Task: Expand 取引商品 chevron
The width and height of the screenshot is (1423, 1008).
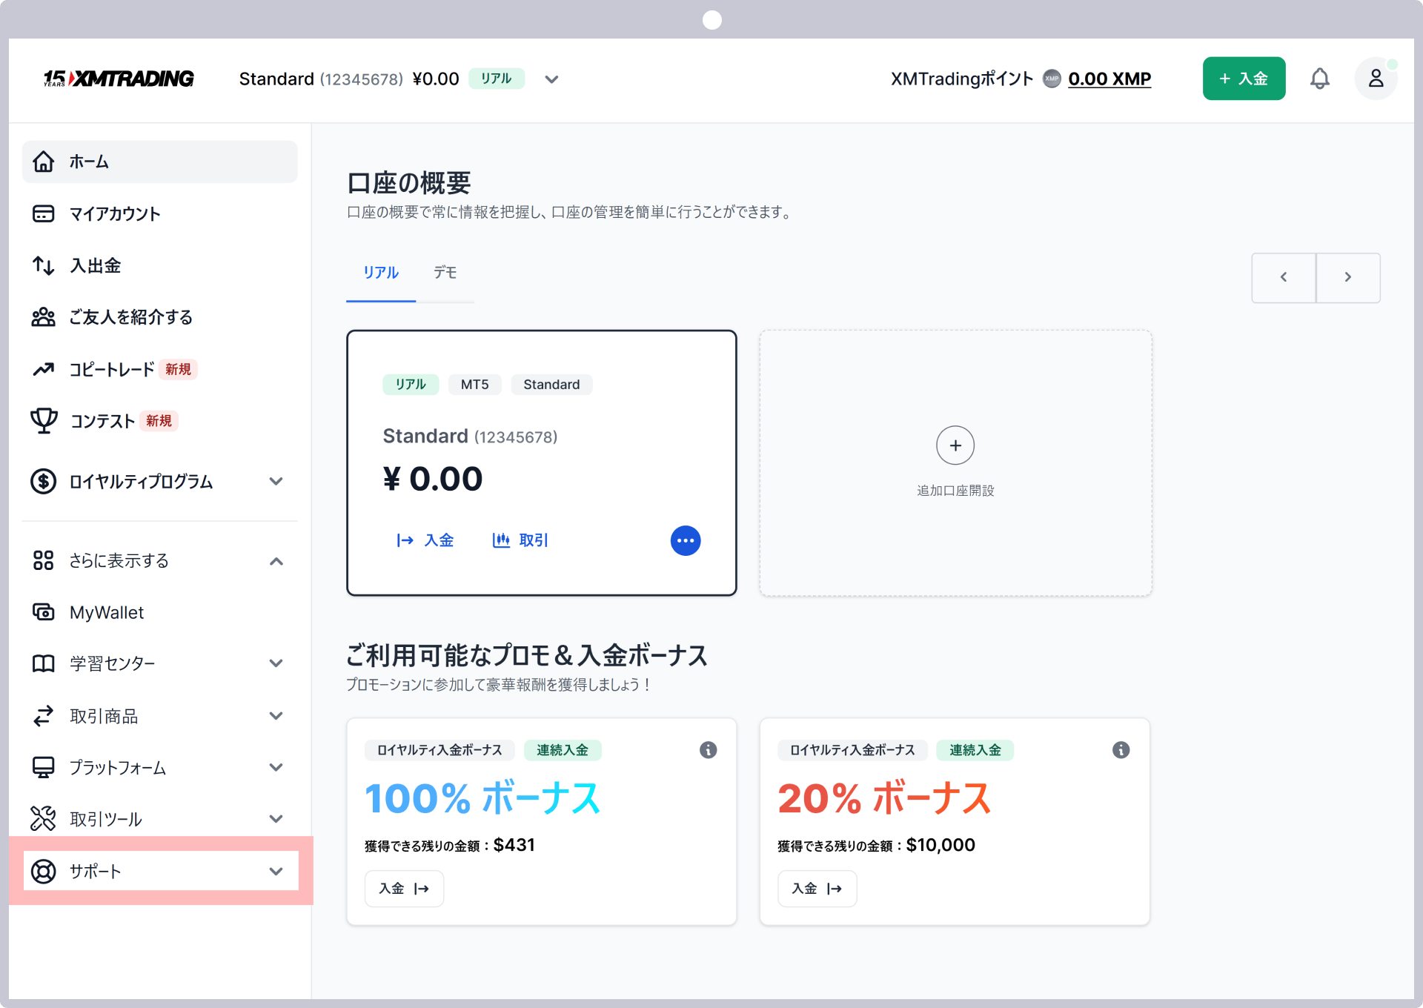Action: [x=276, y=716]
